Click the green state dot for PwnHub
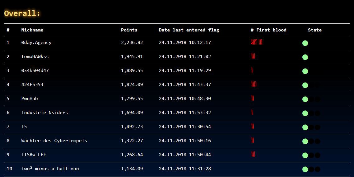 pos(305,99)
